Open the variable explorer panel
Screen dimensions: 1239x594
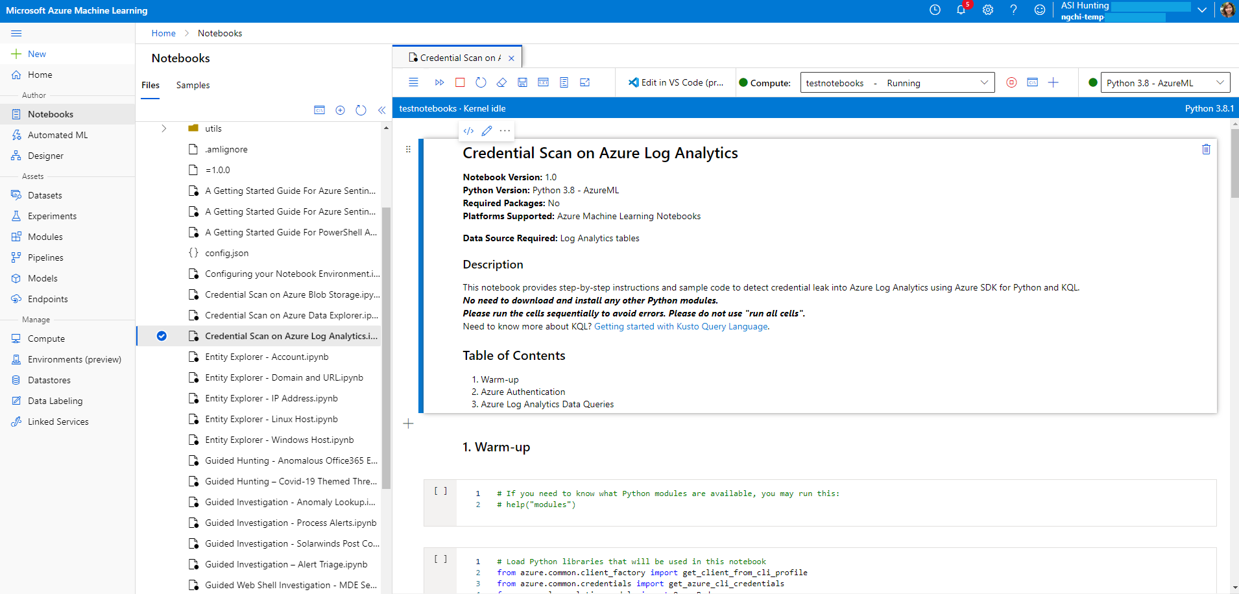(x=544, y=82)
